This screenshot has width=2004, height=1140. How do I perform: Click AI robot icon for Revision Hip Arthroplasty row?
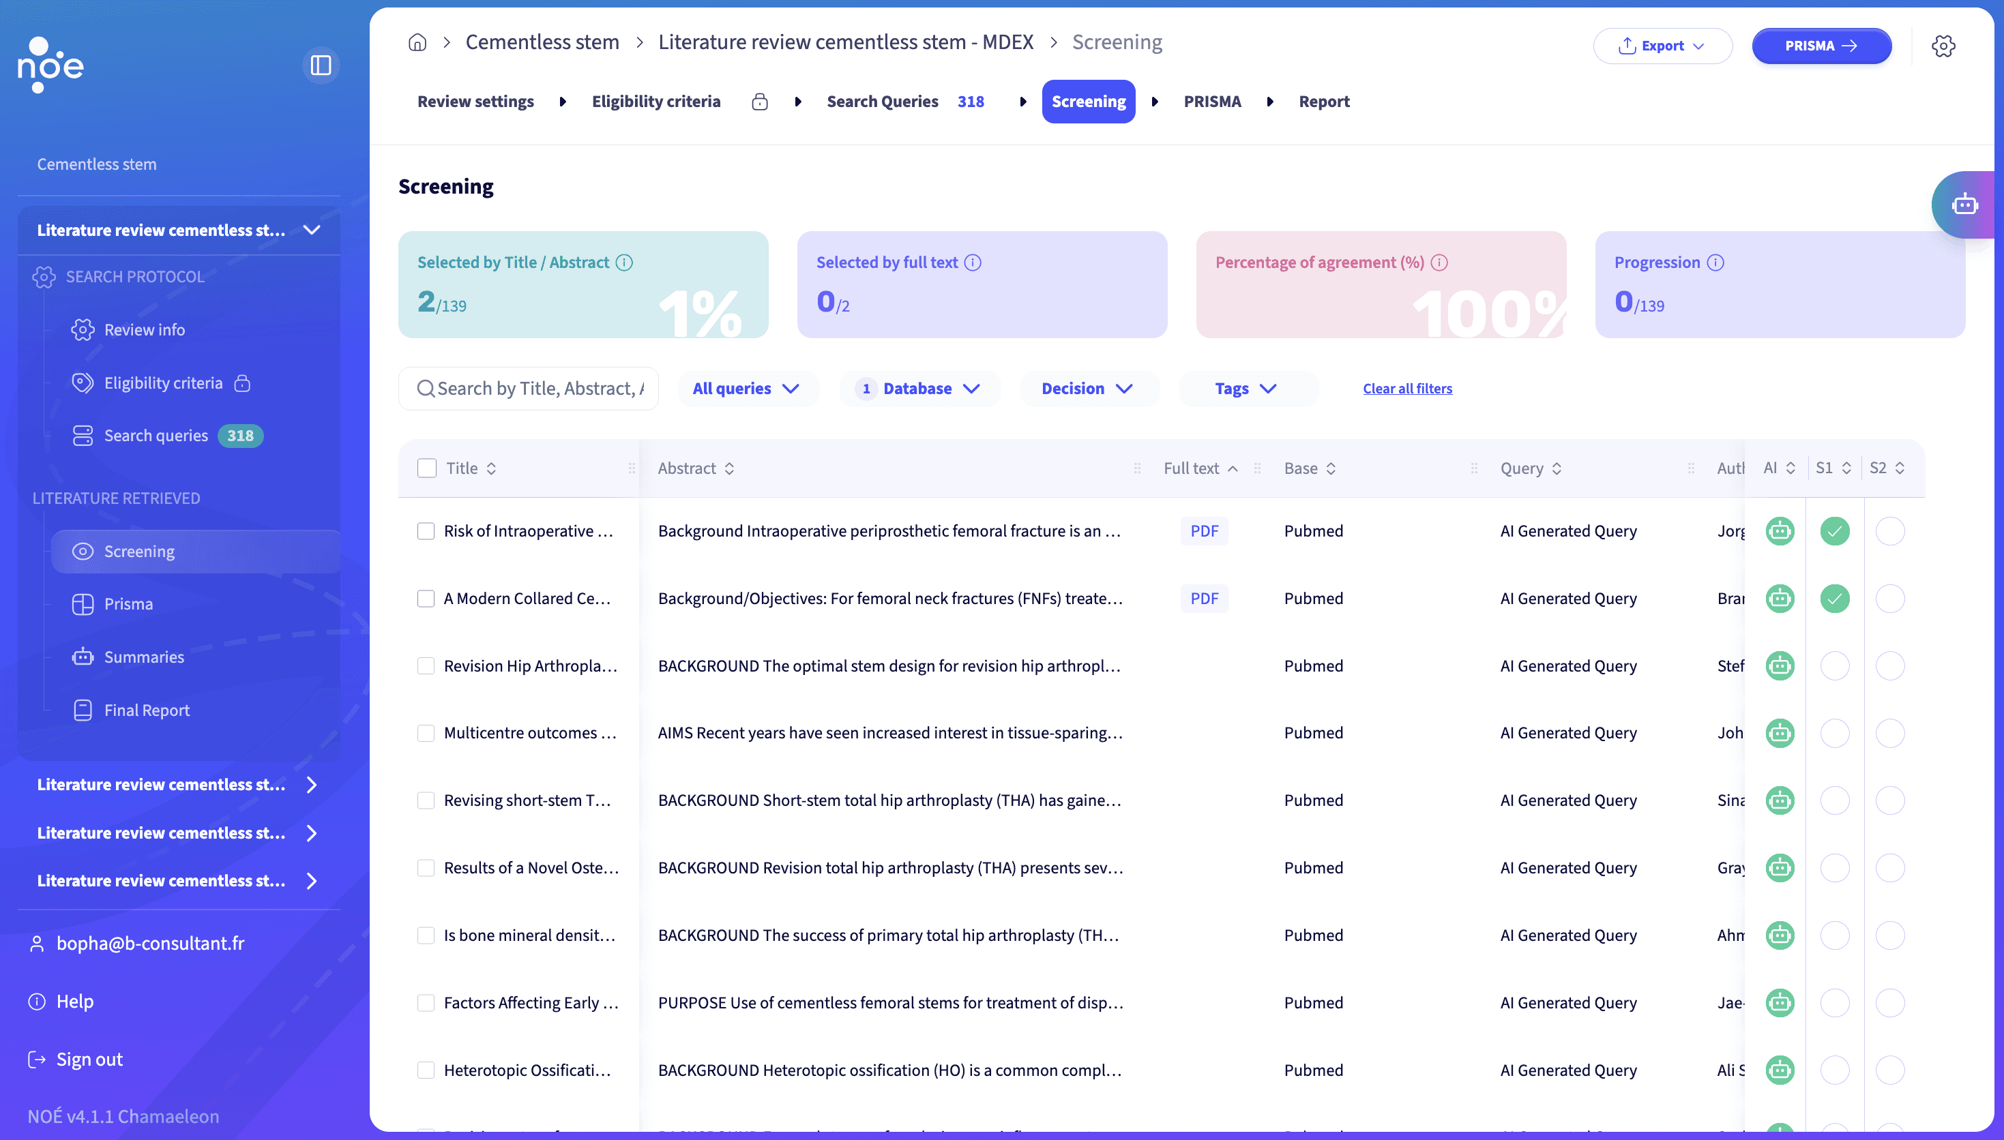click(1779, 666)
